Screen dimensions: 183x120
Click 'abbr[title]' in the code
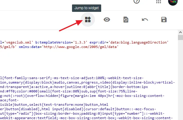click(99, 87)
